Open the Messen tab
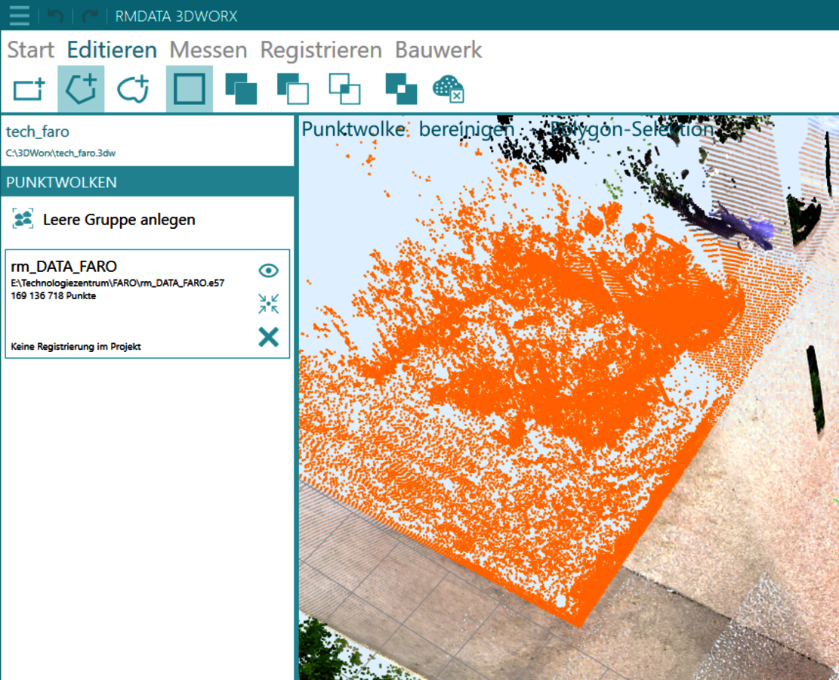 coord(208,50)
